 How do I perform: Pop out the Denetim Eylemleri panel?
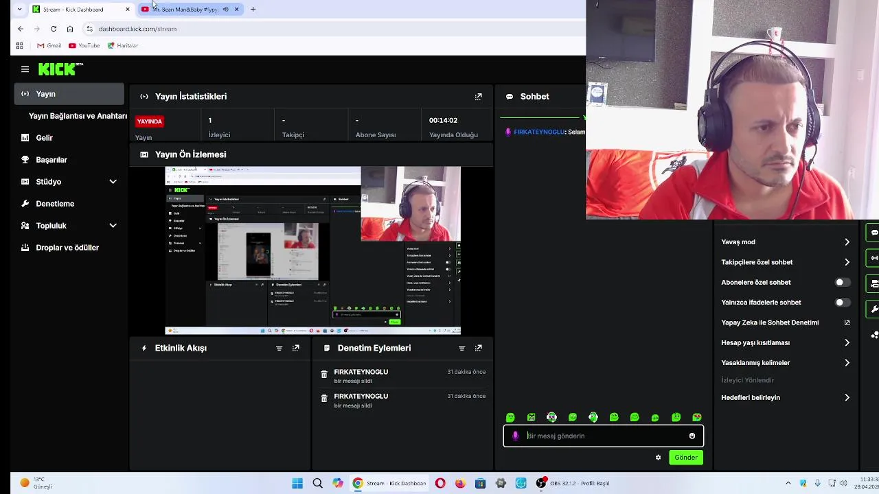[x=479, y=348]
